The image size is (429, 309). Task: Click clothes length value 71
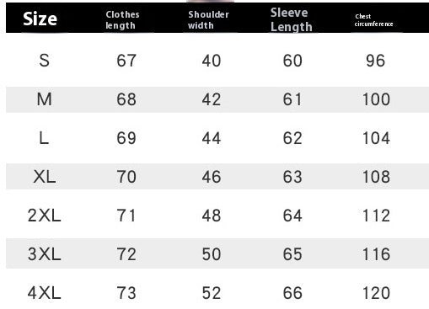coord(126,216)
